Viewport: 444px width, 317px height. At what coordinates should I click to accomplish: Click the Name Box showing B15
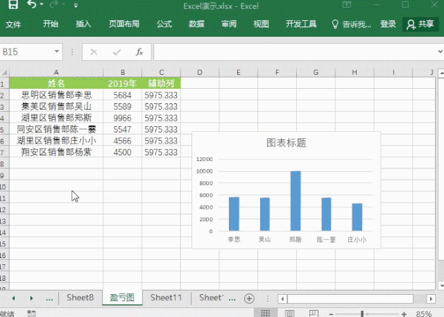(27, 52)
